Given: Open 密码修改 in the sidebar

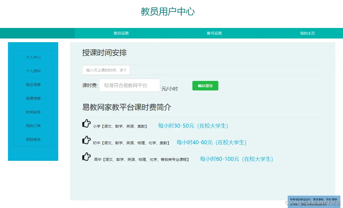Looking at the screenshot, I should click(x=33, y=139).
